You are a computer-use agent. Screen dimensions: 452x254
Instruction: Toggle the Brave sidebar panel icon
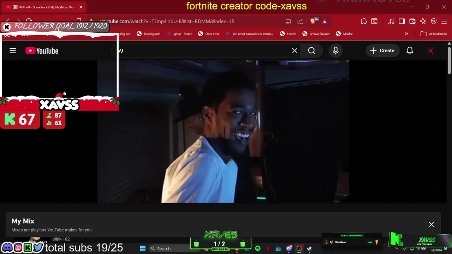pyautogui.click(x=402, y=21)
